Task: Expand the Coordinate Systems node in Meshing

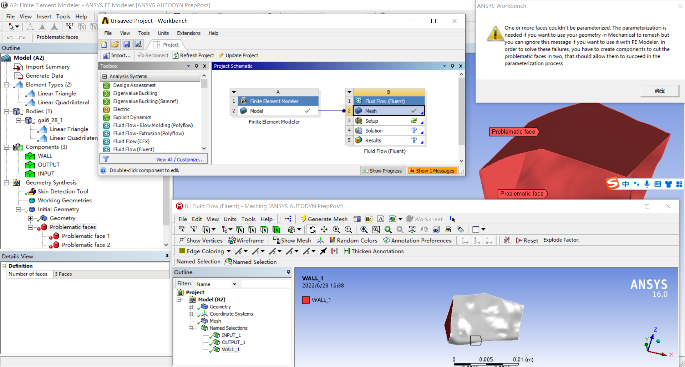Action: click(x=191, y=314)
